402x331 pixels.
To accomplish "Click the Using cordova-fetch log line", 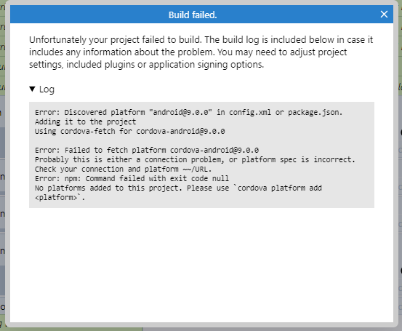I will (x=130, y=131).
